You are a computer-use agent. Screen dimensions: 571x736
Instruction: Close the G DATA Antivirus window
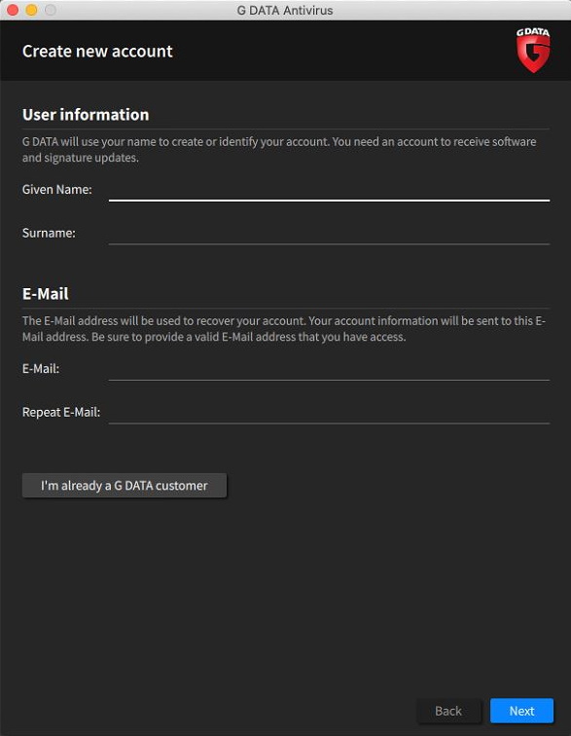pyautogui.click(x=13, y=10)
